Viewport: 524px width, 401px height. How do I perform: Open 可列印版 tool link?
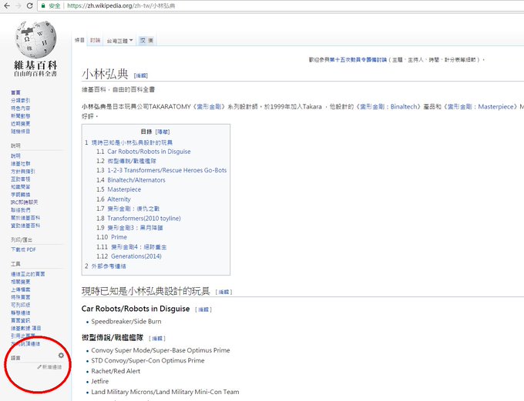click(x=20, y=305)
